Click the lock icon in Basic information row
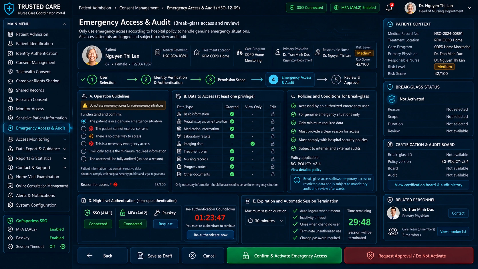Screen dimensions: 478x269 point(273,114)
